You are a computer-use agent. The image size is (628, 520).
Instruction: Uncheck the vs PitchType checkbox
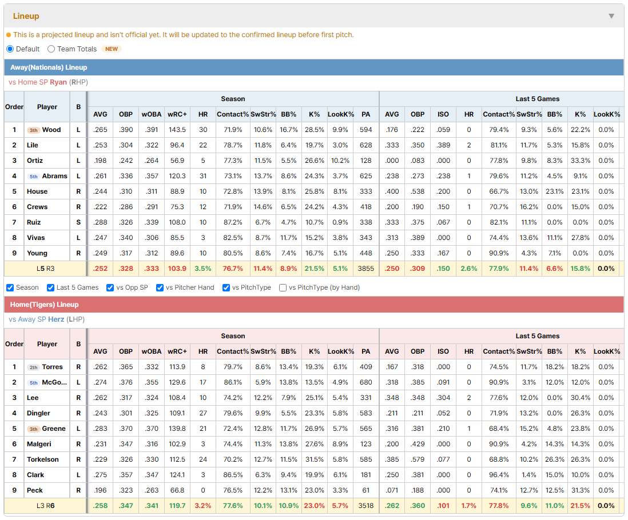click(226, 287)
